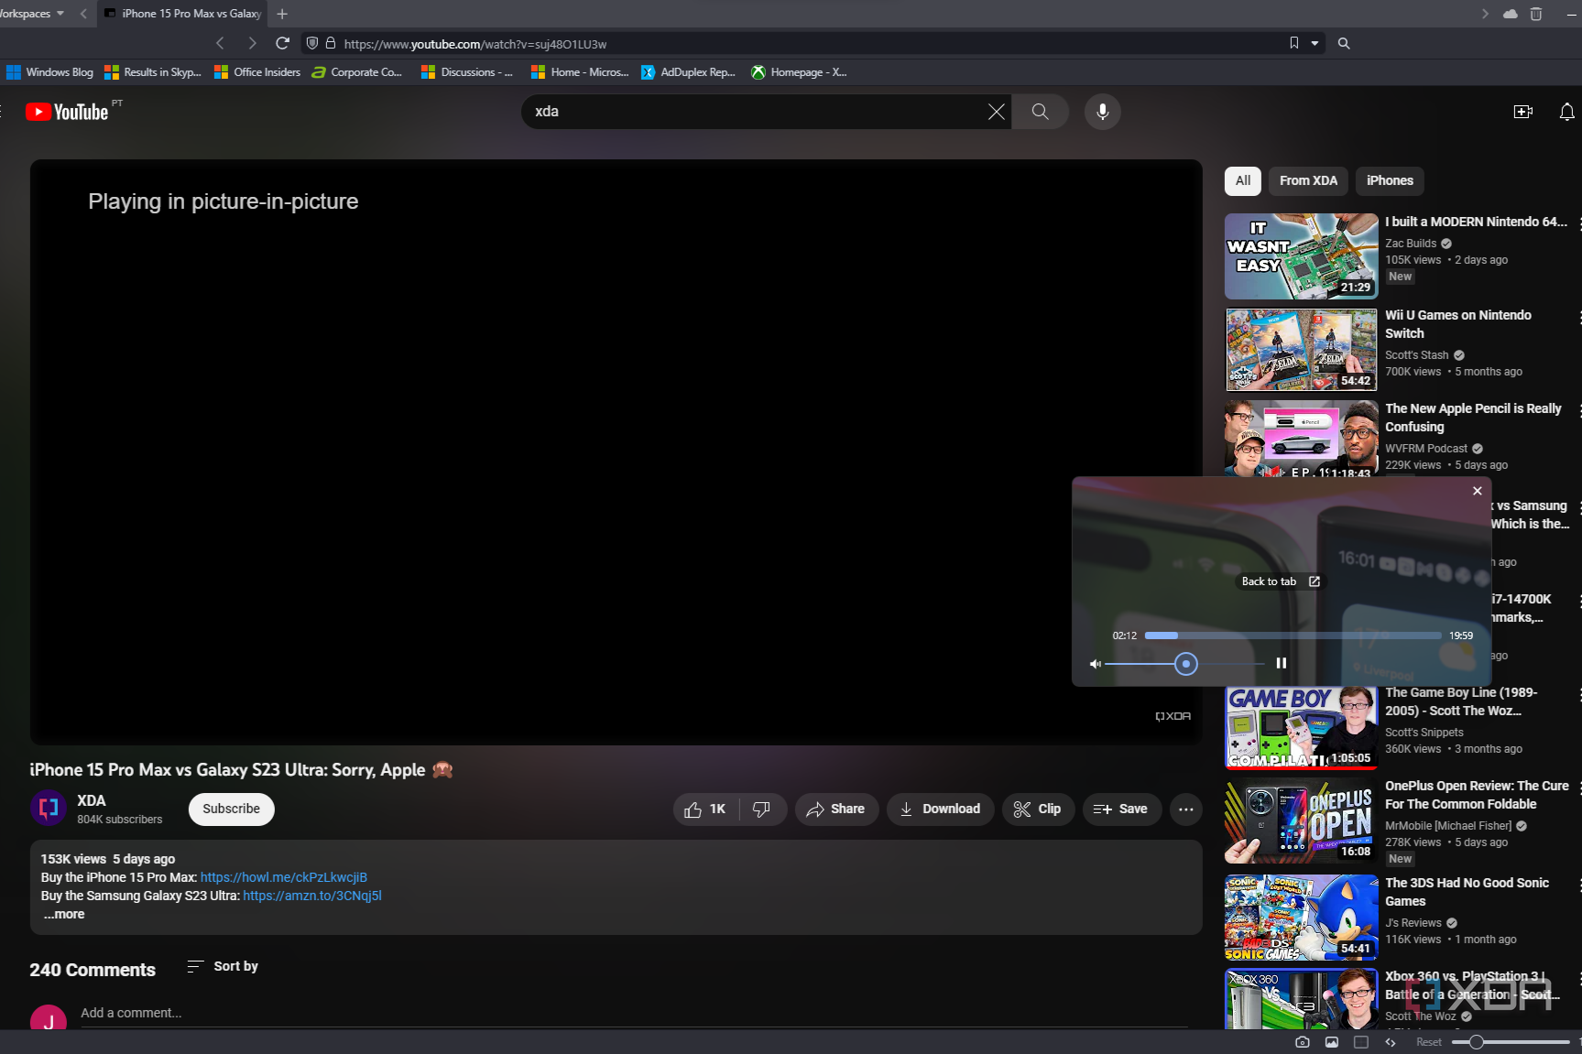Create a clip with the Clip button
The image size is (1582, 1054).
[1038, 810]
